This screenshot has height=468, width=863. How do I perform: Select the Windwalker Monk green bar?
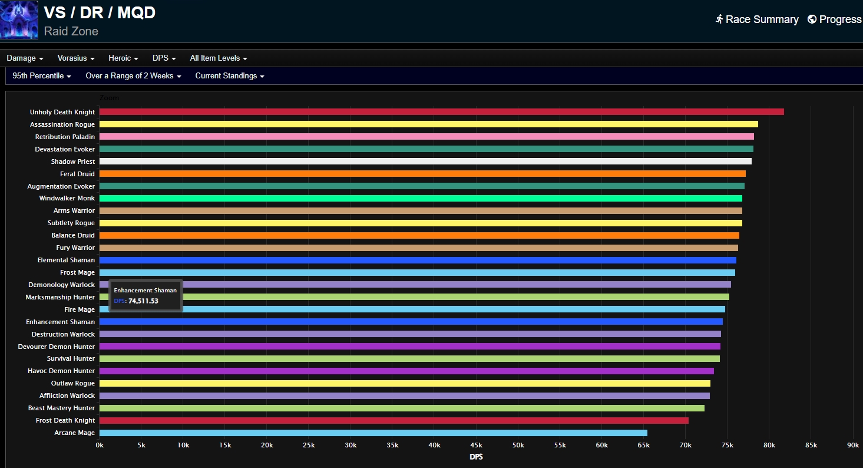coord(421,199)
